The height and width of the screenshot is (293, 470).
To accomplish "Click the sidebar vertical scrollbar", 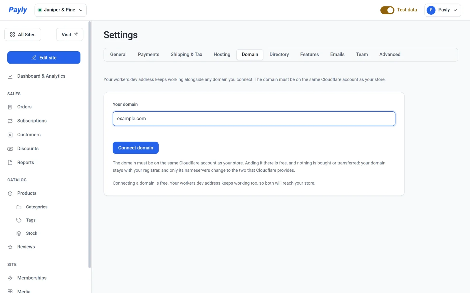I will [90, 144].
